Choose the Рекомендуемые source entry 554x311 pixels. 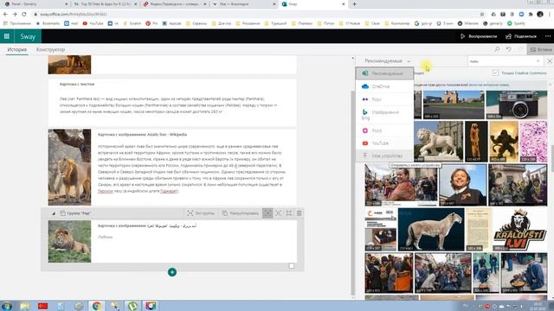click(384, 73)
